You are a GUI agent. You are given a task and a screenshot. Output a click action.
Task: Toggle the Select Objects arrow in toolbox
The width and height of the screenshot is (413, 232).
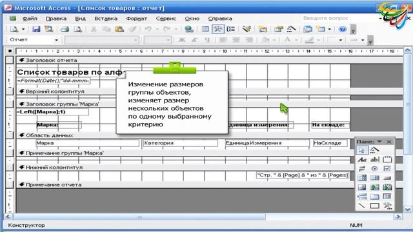362,150
